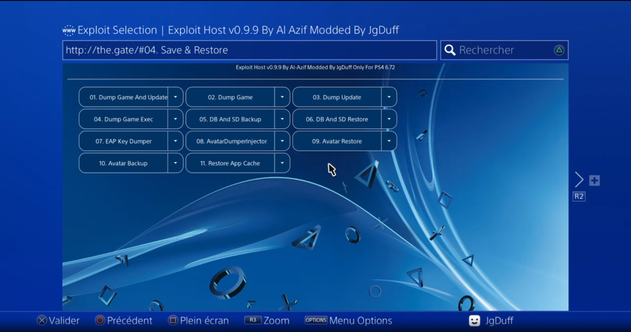
Task: Click the triangle button icon in the search box
Action: 559,50
